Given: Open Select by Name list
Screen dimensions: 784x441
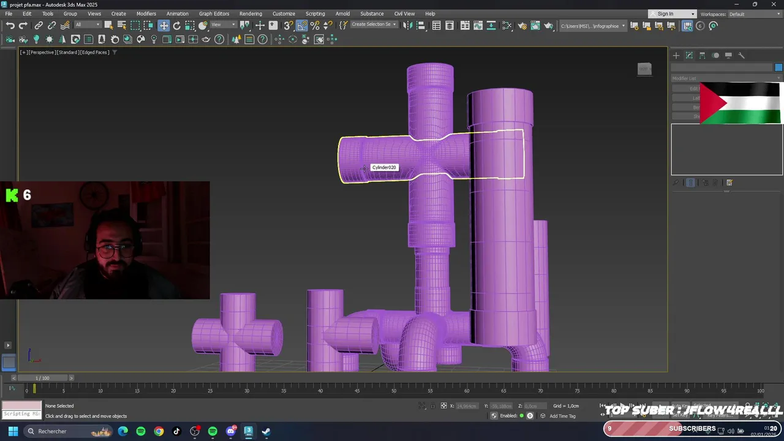Looking at the screenshot, I should 122,26.
